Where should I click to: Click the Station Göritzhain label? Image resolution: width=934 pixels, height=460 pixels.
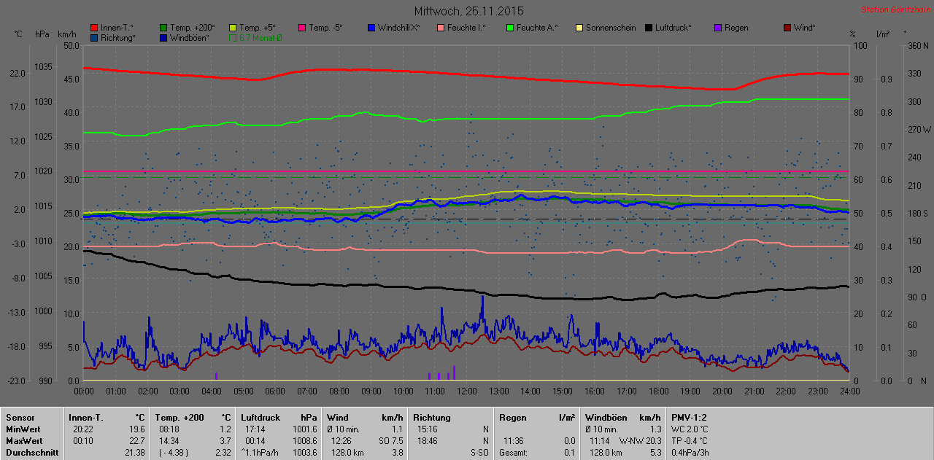895,9
